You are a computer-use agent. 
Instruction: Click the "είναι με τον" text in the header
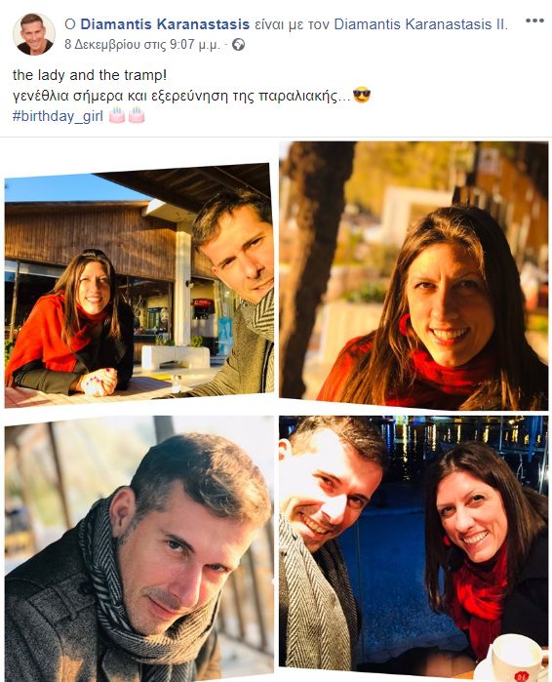[x=292, y=24]
